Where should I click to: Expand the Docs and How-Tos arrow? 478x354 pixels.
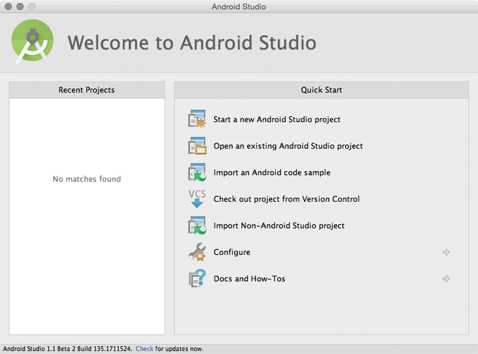(446, 279)
